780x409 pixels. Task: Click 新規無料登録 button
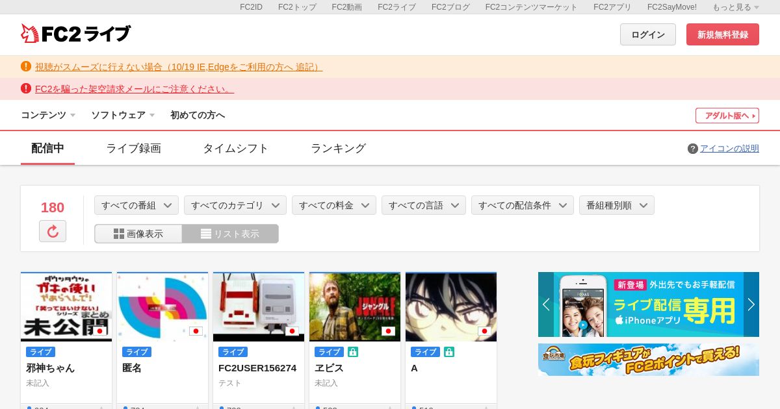point(723,34)
